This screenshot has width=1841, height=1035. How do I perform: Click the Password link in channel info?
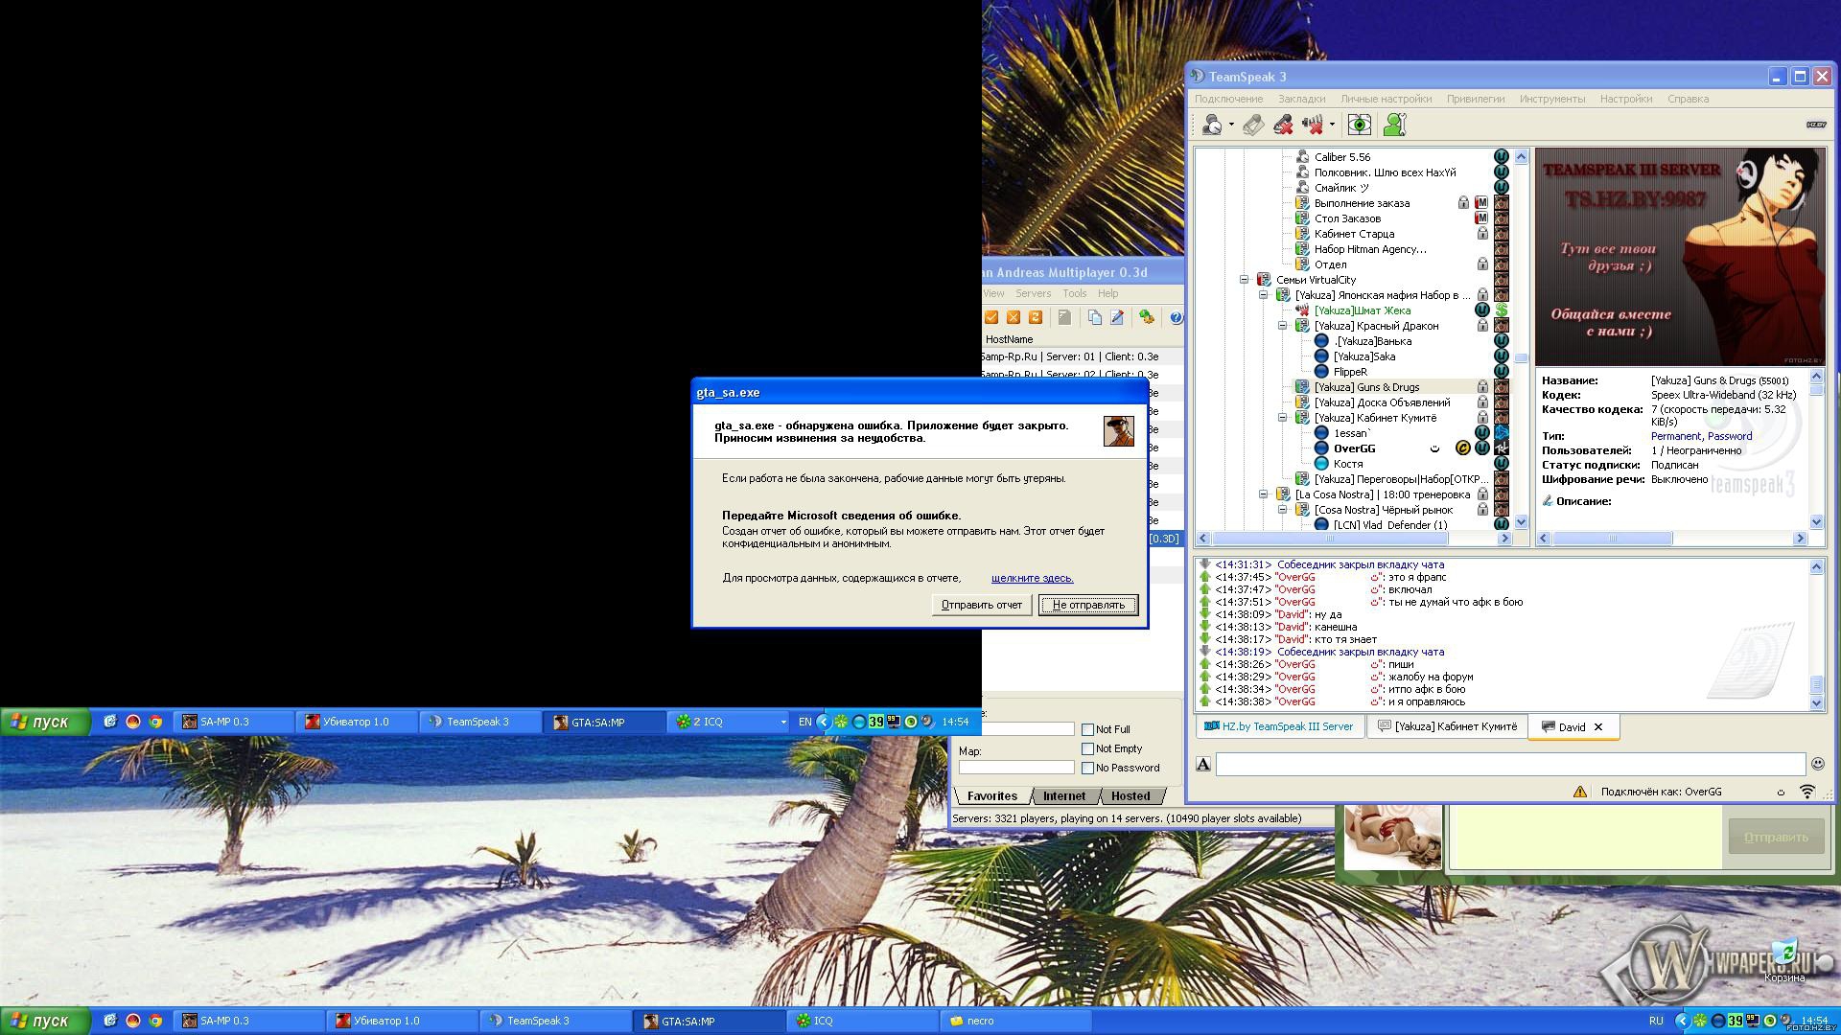pos(1730,436)
